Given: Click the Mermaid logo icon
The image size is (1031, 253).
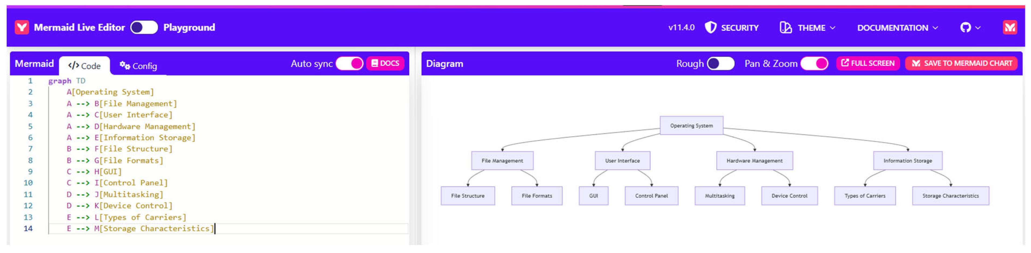Looking at the screenshot, I should coord(22,27).
